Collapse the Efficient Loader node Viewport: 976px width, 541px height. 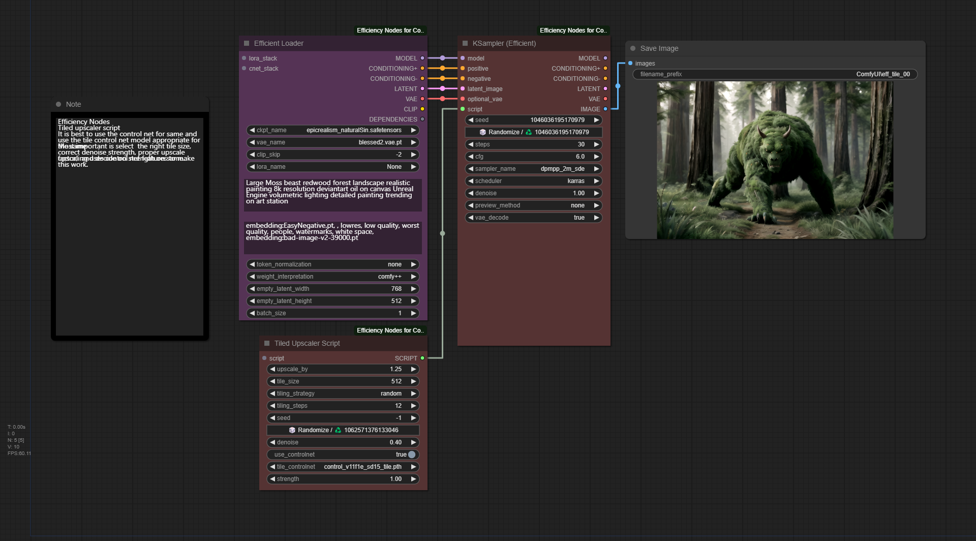click(247, 44)
